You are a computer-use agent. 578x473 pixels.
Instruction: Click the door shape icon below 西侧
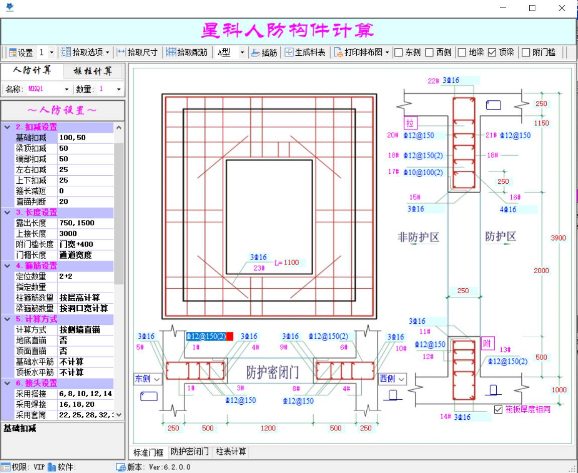click(393, 395)
